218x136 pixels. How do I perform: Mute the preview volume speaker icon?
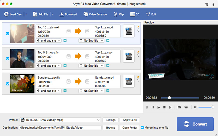196,107
